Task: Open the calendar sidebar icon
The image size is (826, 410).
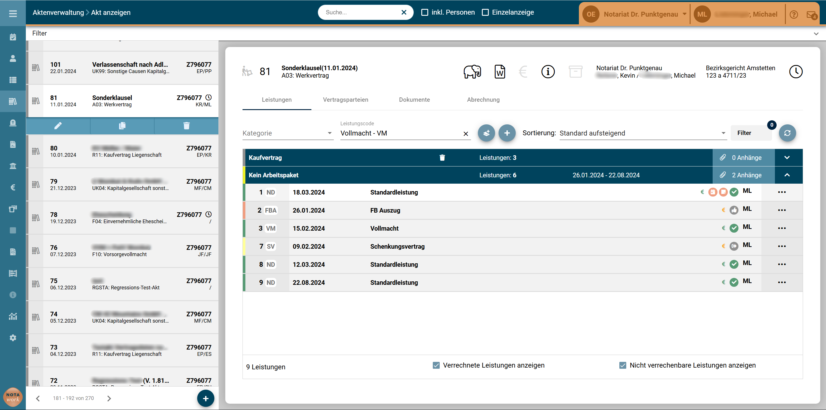Action: pyautogui.click(x=13, y=37)
